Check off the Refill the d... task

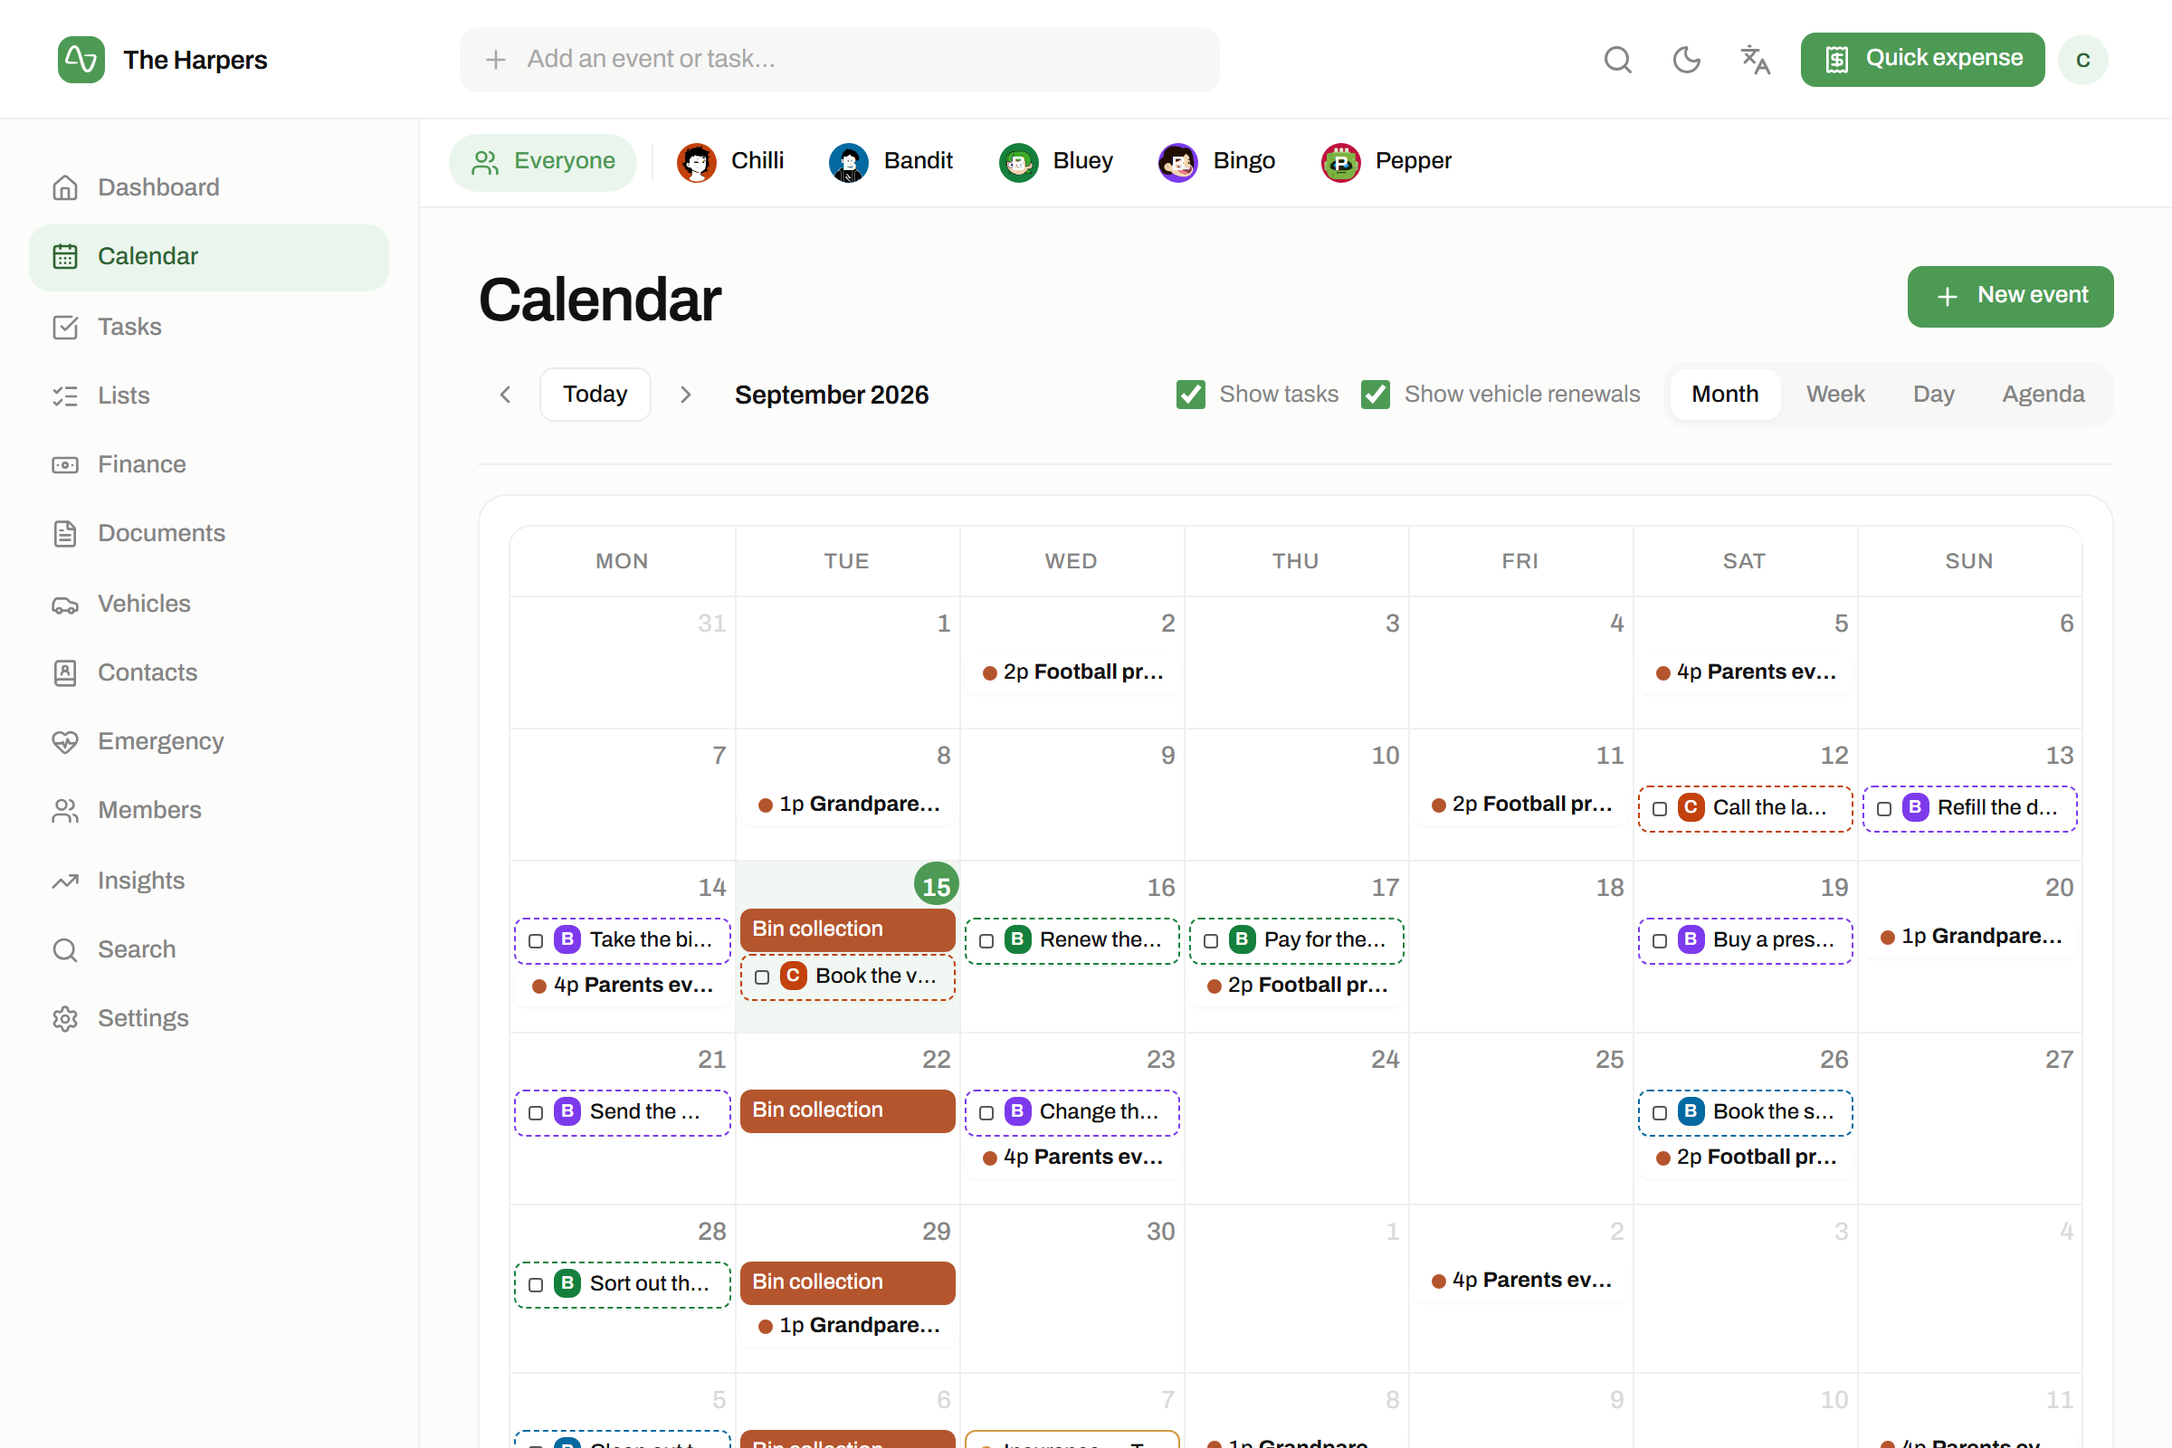click(1884, 809)
